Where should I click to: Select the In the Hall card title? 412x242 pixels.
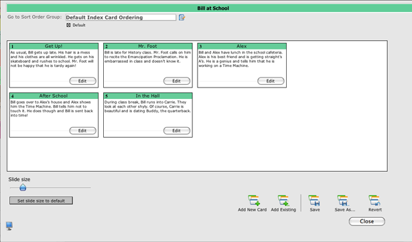pos(147,96)
